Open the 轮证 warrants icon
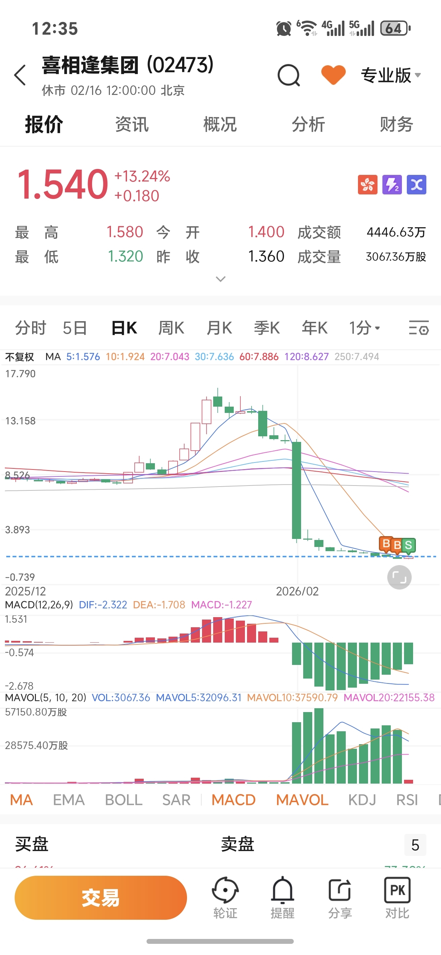The height and width of the screenshot is (955, 441). 225,897
